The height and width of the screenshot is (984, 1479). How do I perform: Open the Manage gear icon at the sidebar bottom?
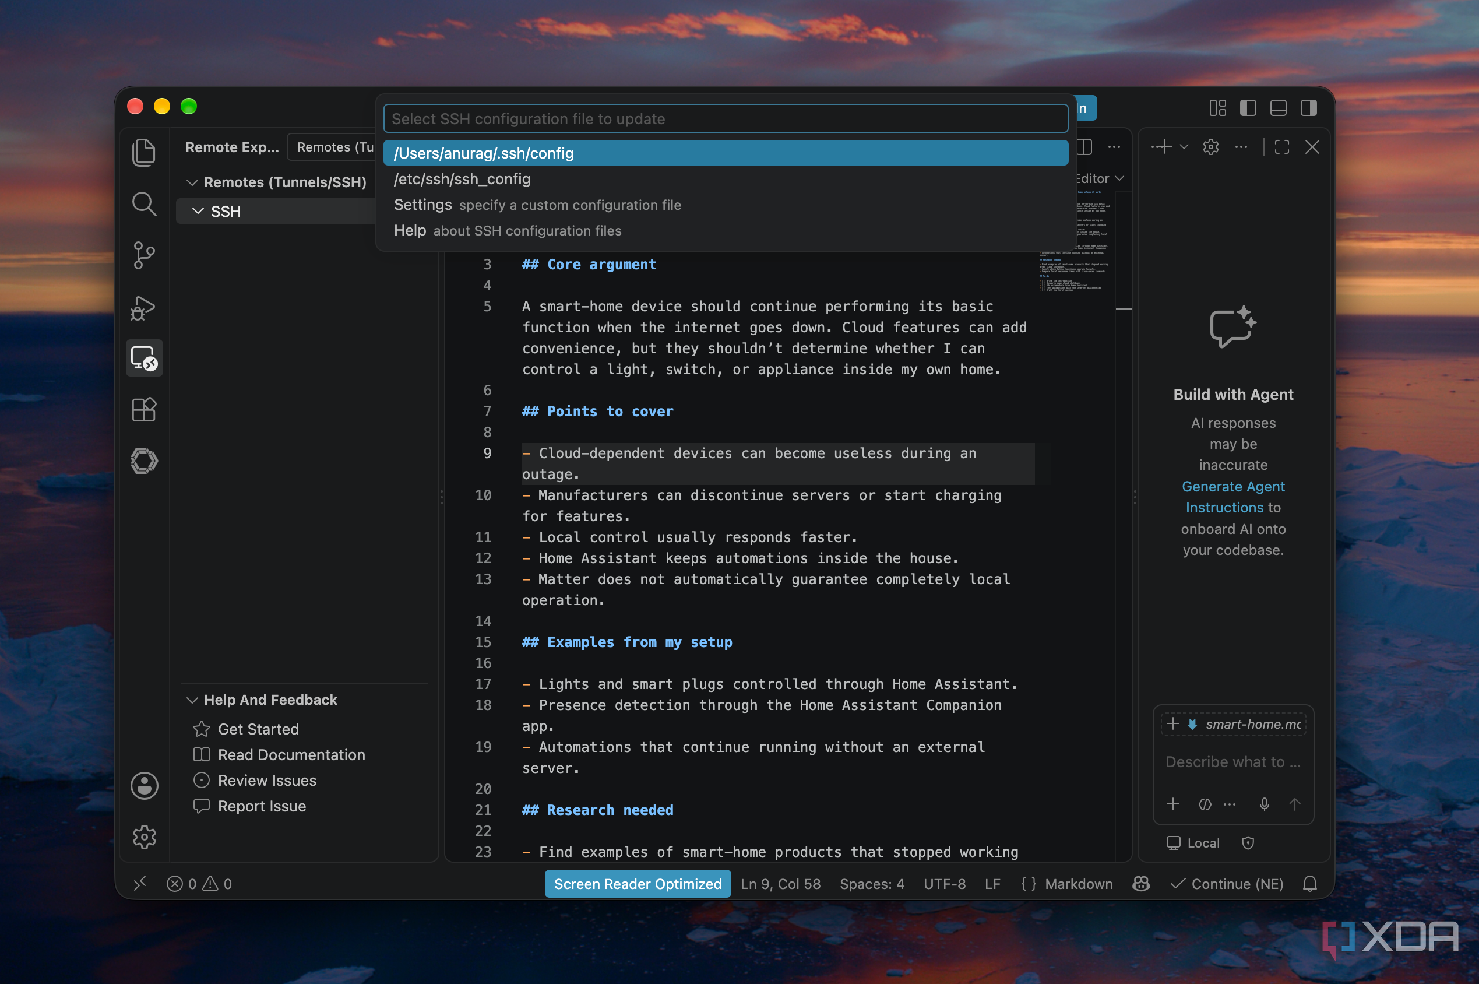(x=145, y=837)
